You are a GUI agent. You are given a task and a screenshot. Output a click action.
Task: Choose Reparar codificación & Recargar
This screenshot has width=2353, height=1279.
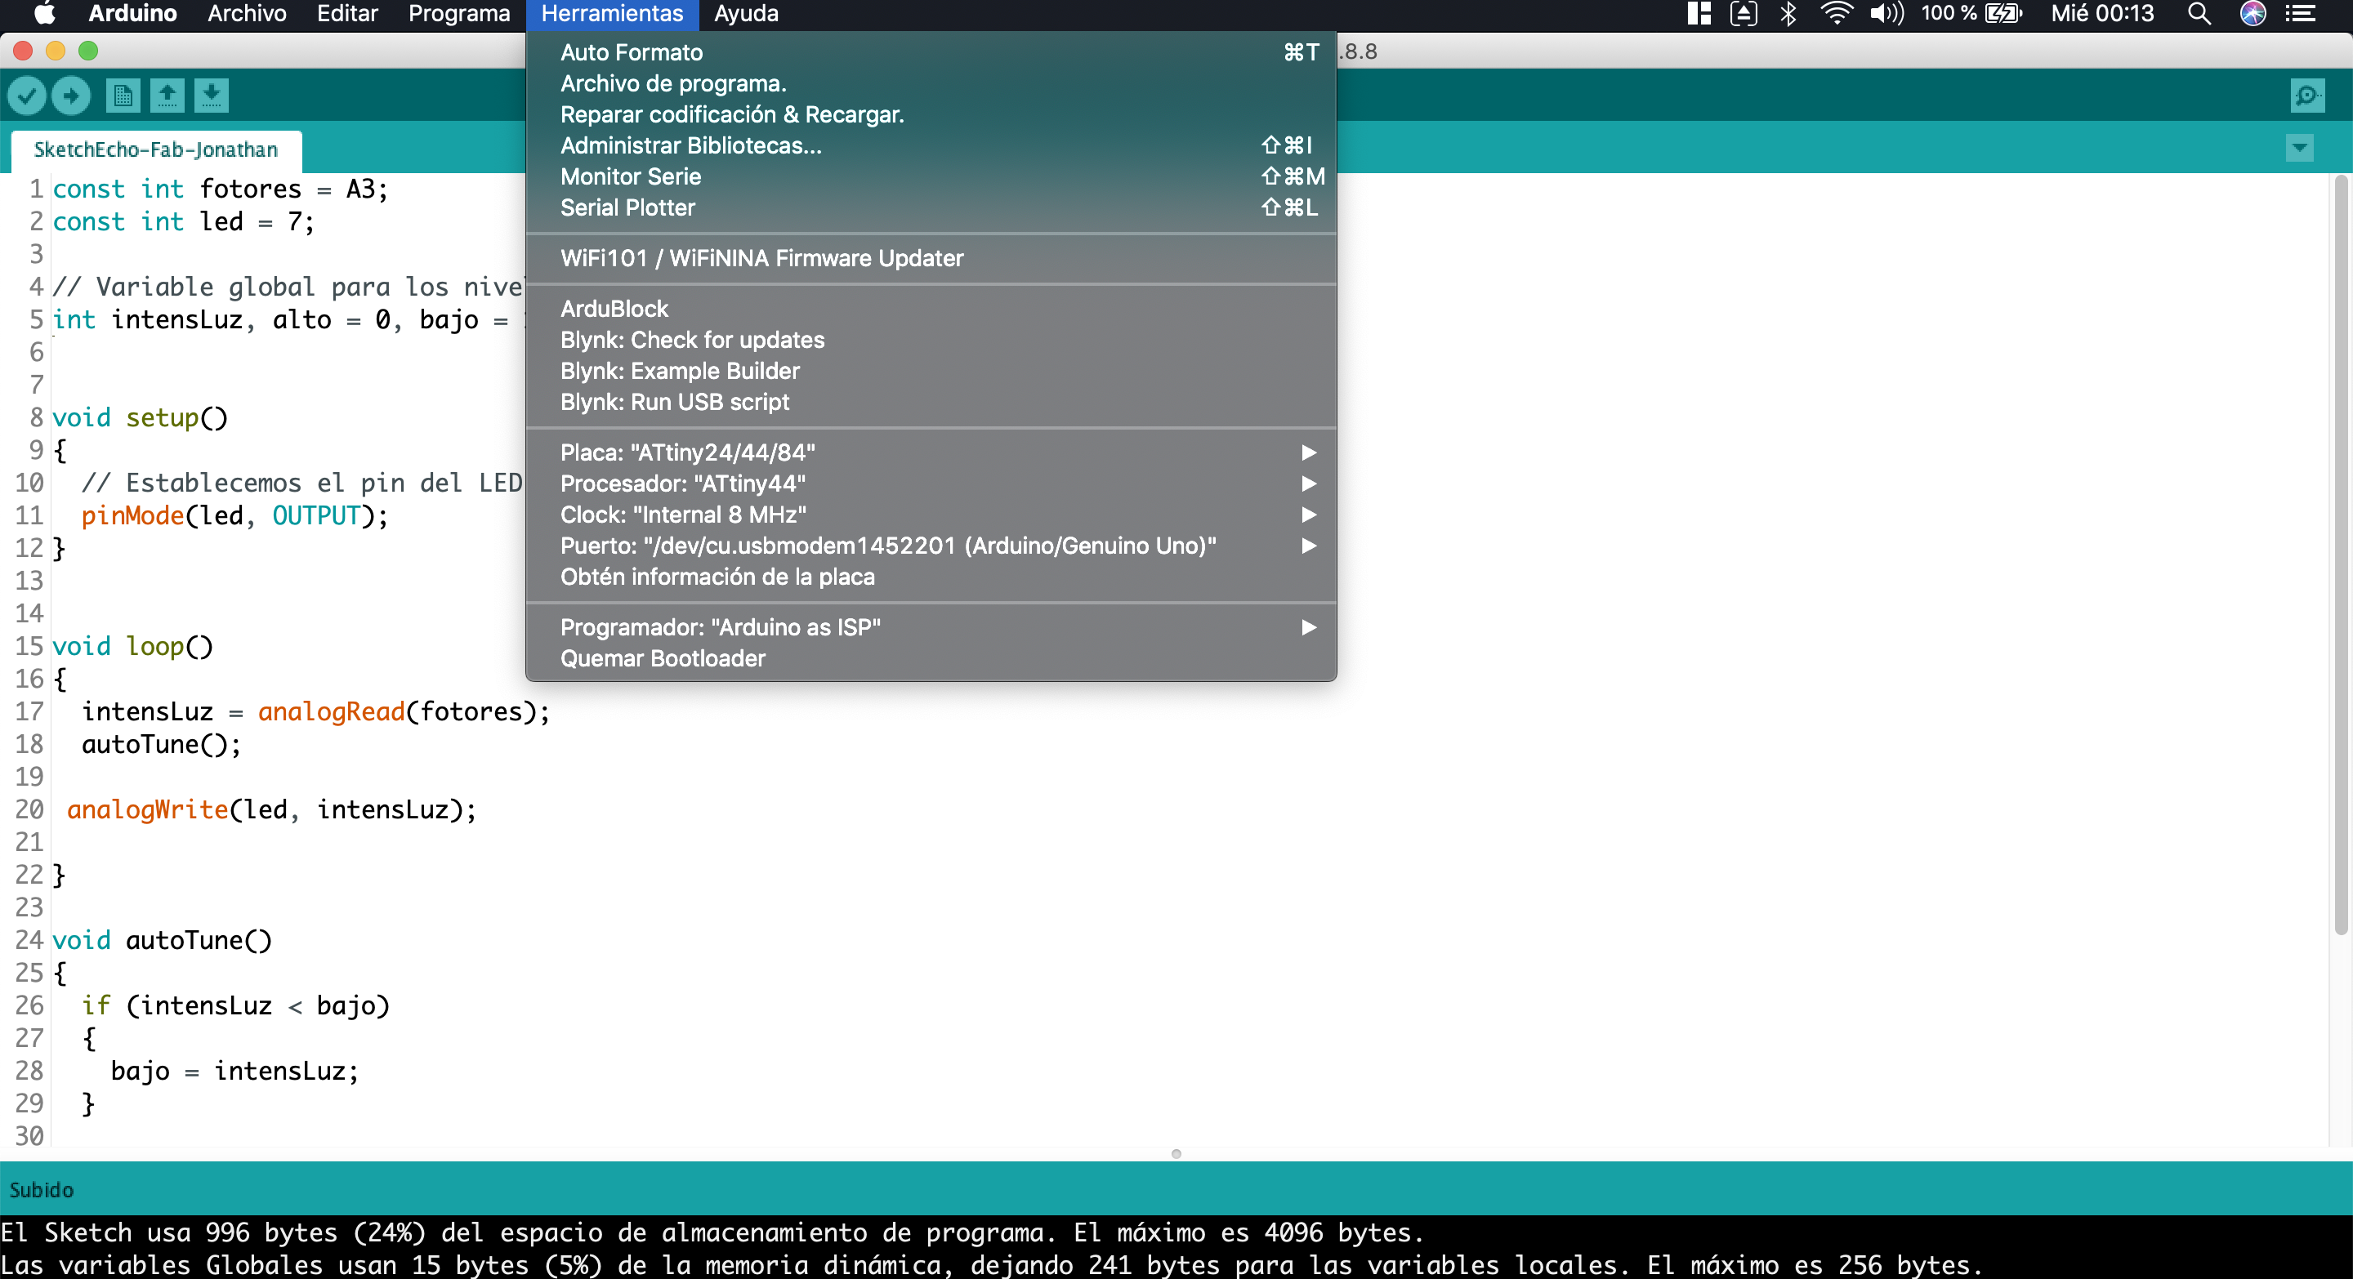931,114
